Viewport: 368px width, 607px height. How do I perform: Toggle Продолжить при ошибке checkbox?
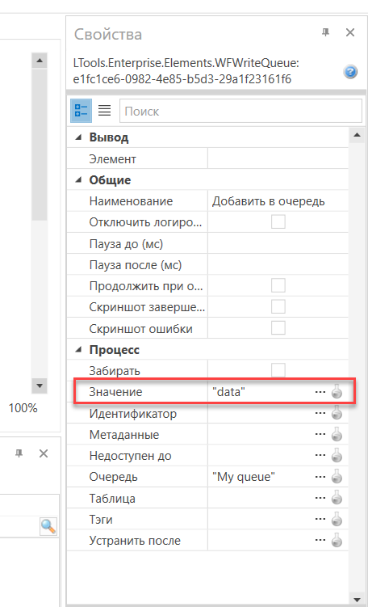278,285
